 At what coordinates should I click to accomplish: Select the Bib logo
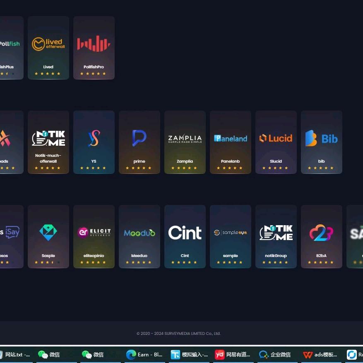(x=322, y=138)
